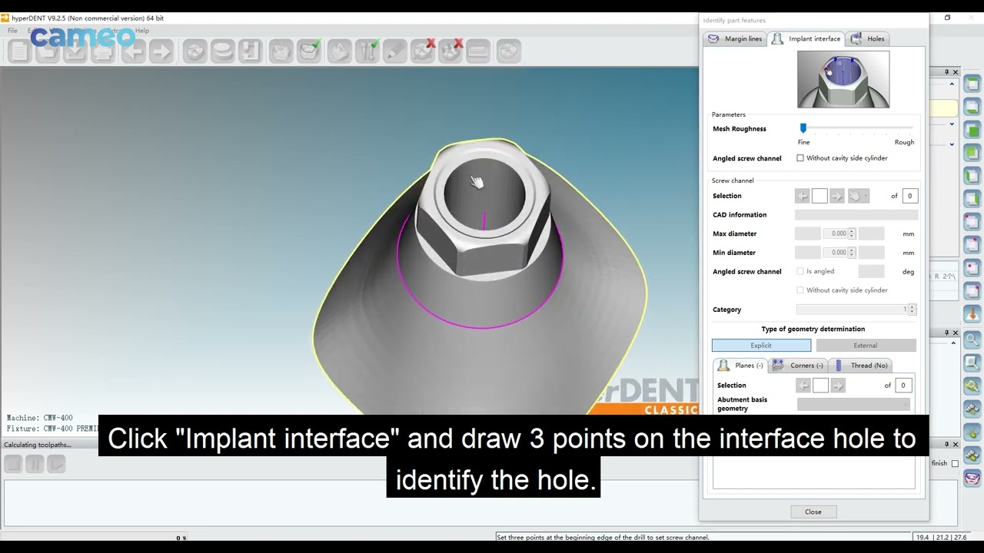Click the pencil edit toolbar icon
The height and width of the screenshot is (553, 984).
[395, 51]
